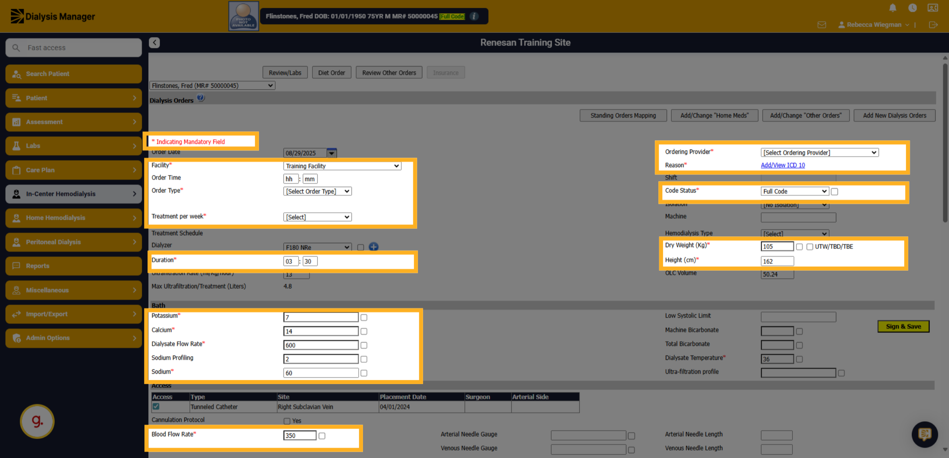This screenshot has height=458, width=949.
Task: Collapse sidebar with back arrow button
Action: pos(154,42)
